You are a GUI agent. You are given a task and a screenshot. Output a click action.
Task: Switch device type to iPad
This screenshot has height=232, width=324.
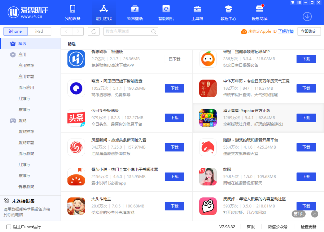39,31
